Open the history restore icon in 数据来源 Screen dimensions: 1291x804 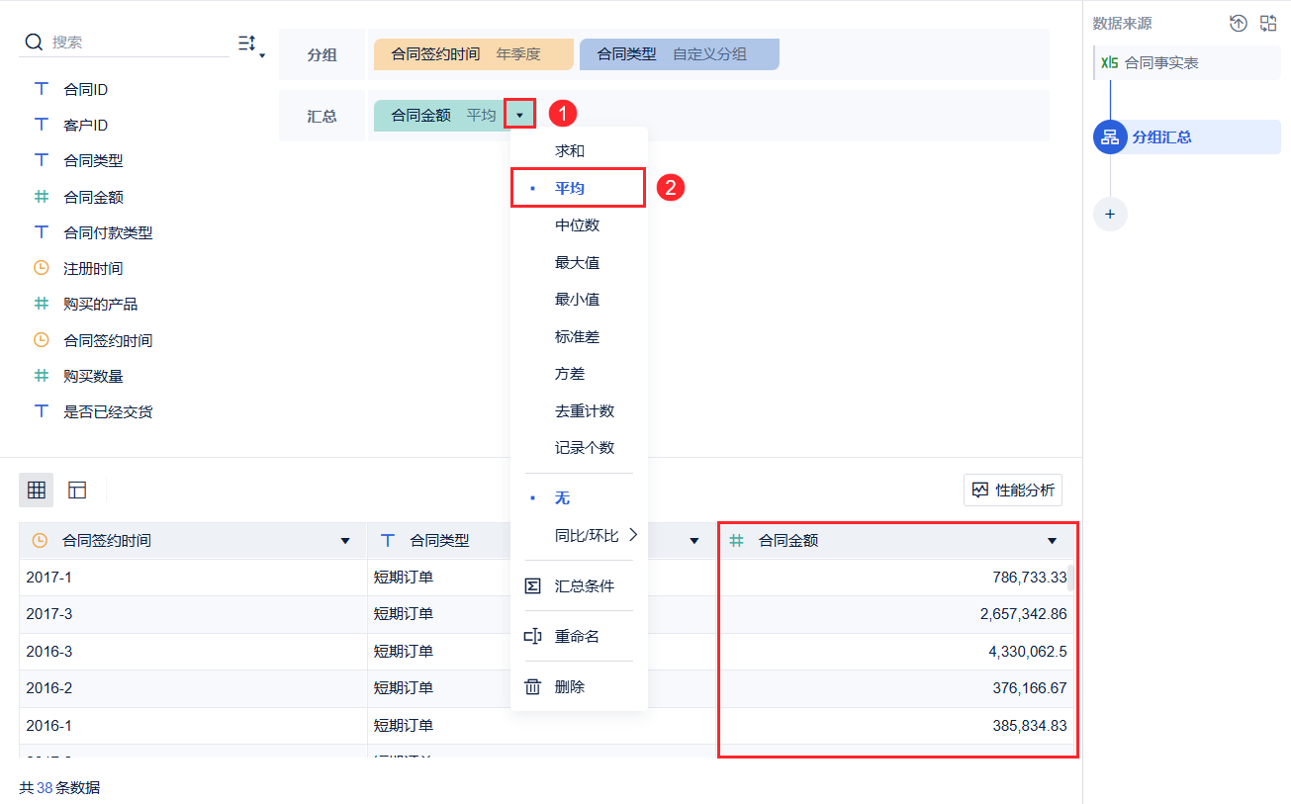point(1238,24)
